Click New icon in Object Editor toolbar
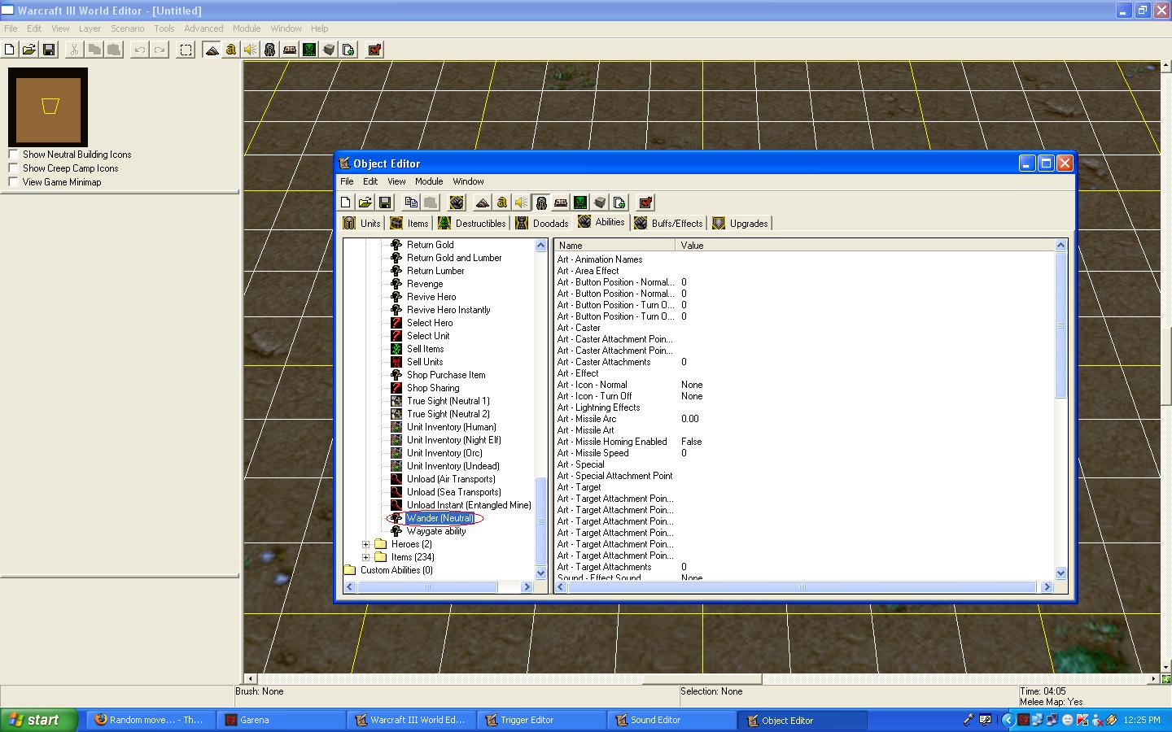This screenshot has width=1172, height=732. coord(346,203)
